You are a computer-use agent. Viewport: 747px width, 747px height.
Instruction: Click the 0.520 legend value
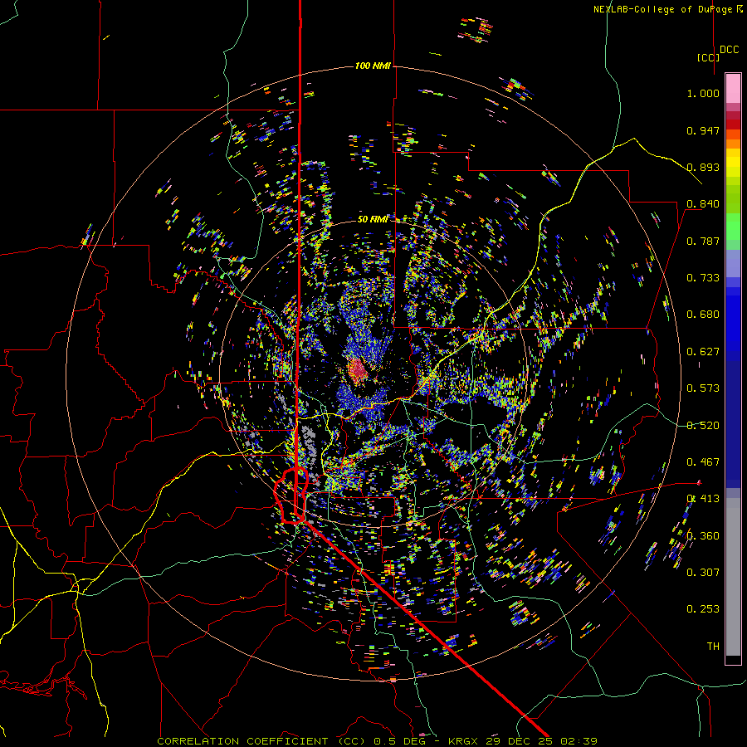click(703, 426)
